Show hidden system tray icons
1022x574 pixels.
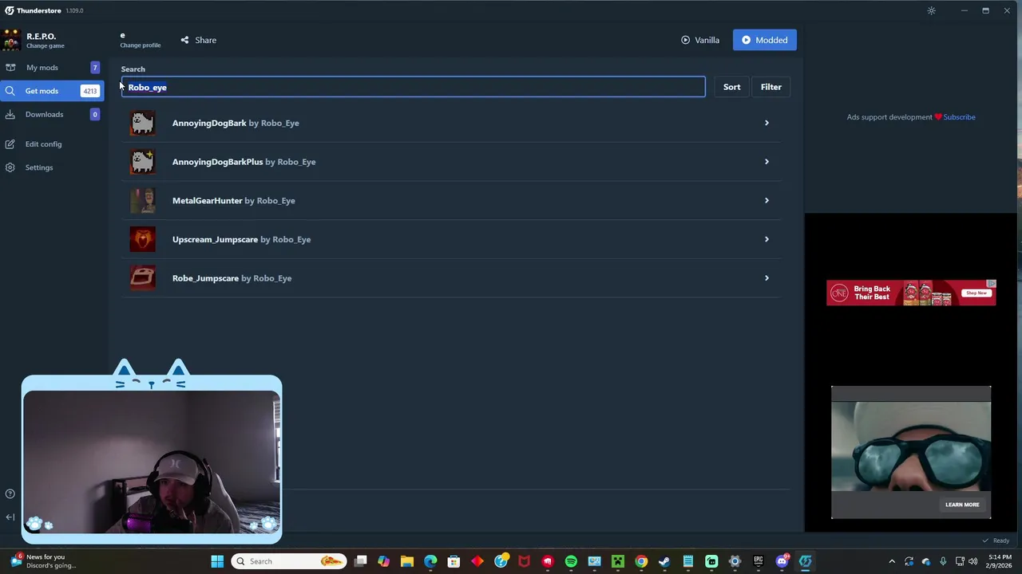(x=892, y=561)
